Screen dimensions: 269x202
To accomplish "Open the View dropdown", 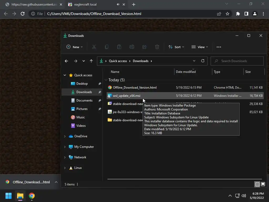I will [200, 47].
